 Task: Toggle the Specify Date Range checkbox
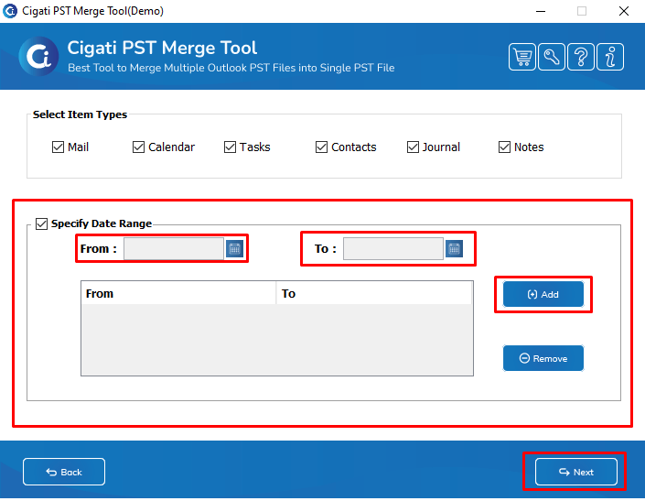pyautogui.click(x=41, y=223)
